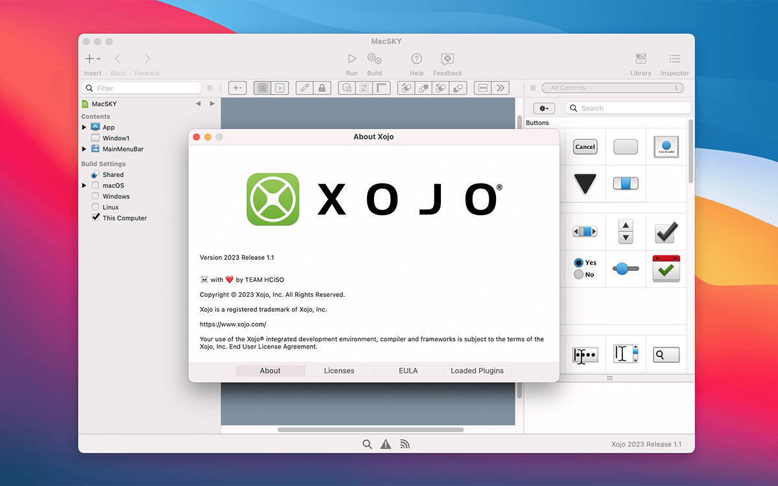Select Window1 in the navigator
Image resolution: width=778 pixels, height=486 pixels.
(x=115, y=138)
